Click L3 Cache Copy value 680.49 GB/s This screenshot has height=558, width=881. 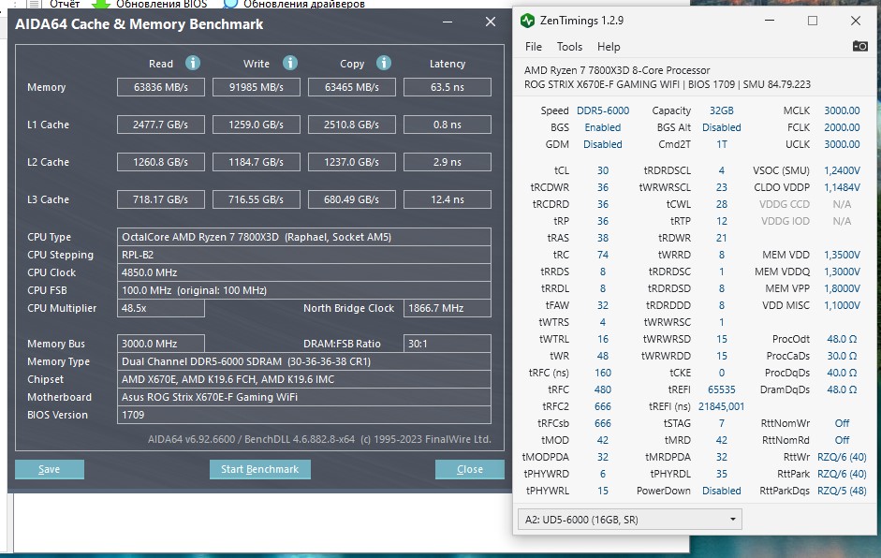coord(352,198)
